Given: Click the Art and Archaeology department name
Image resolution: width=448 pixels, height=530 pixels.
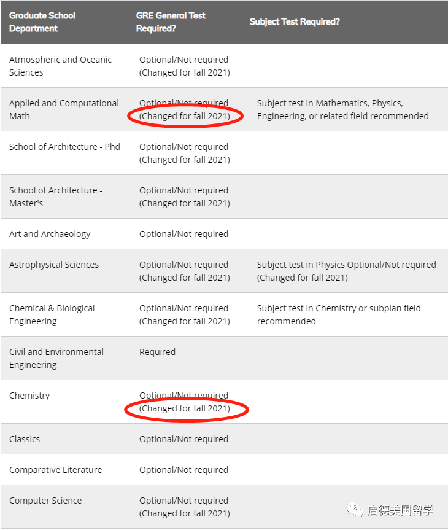Looking at the screenshot, I should [x=50, y=234].
